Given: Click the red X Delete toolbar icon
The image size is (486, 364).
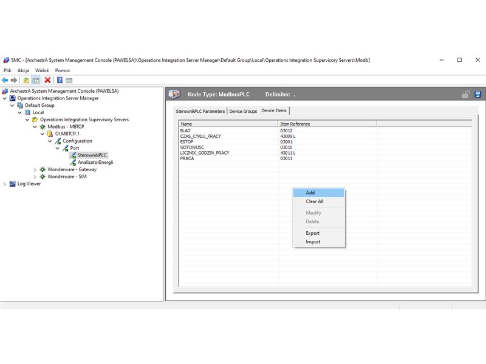Looking at the screenshot, I should (x=47, y=80).
